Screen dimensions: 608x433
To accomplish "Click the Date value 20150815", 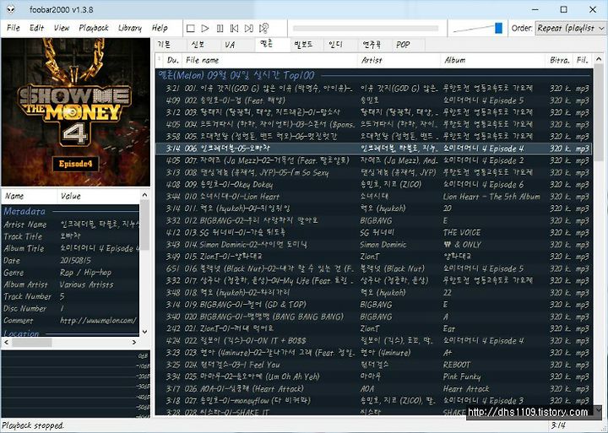I will coord(76,261).
